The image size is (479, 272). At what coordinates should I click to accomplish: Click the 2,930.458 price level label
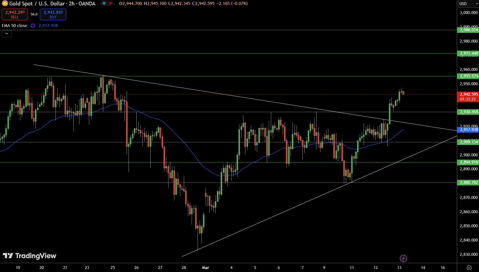coord(468,112)
